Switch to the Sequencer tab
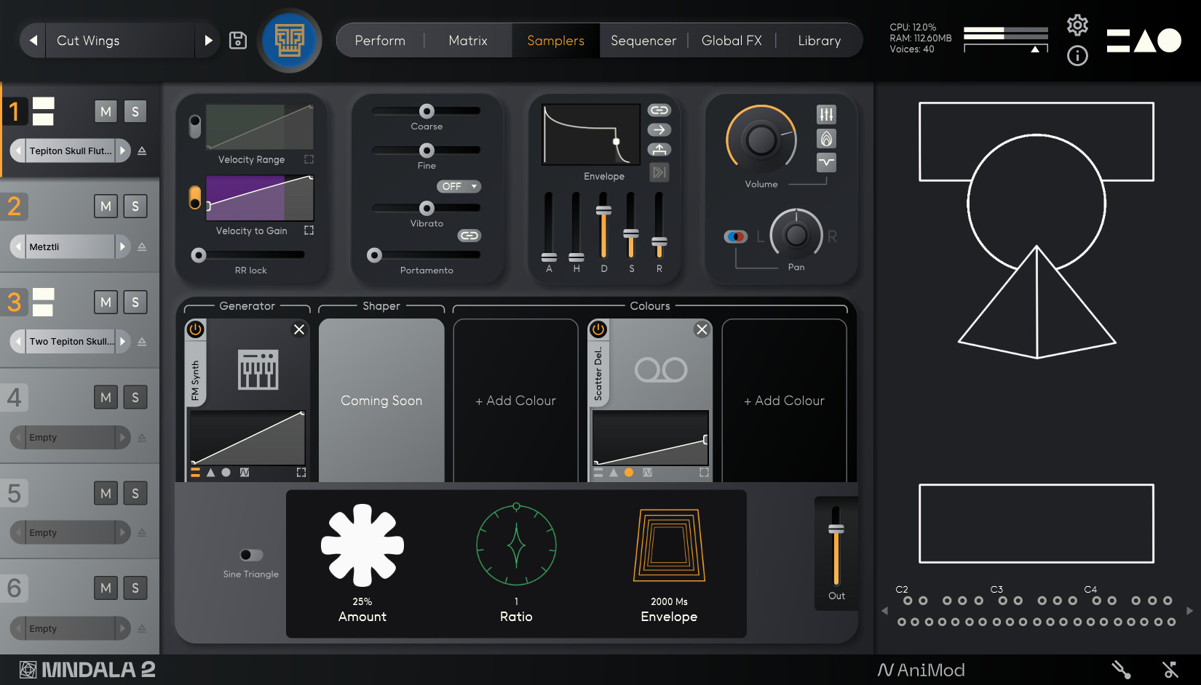 643,41
